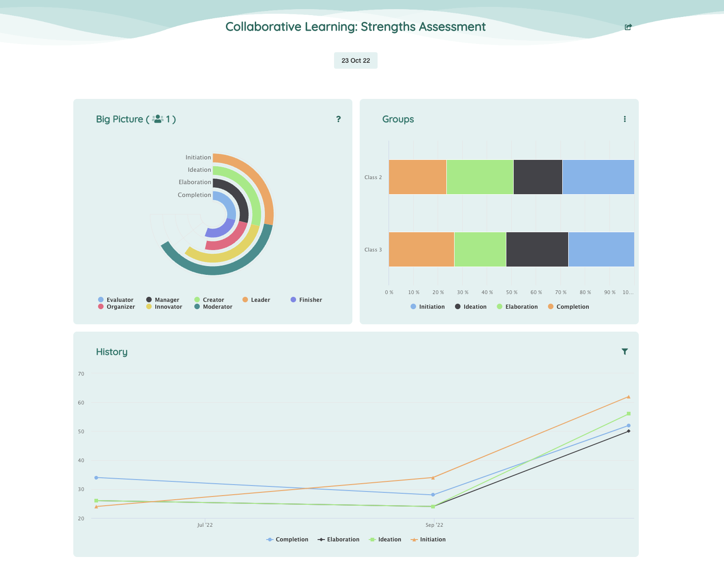Viewport: 724px width, 573px height.
Task: Click the Elaboration ring label
Action: [195, 182]
